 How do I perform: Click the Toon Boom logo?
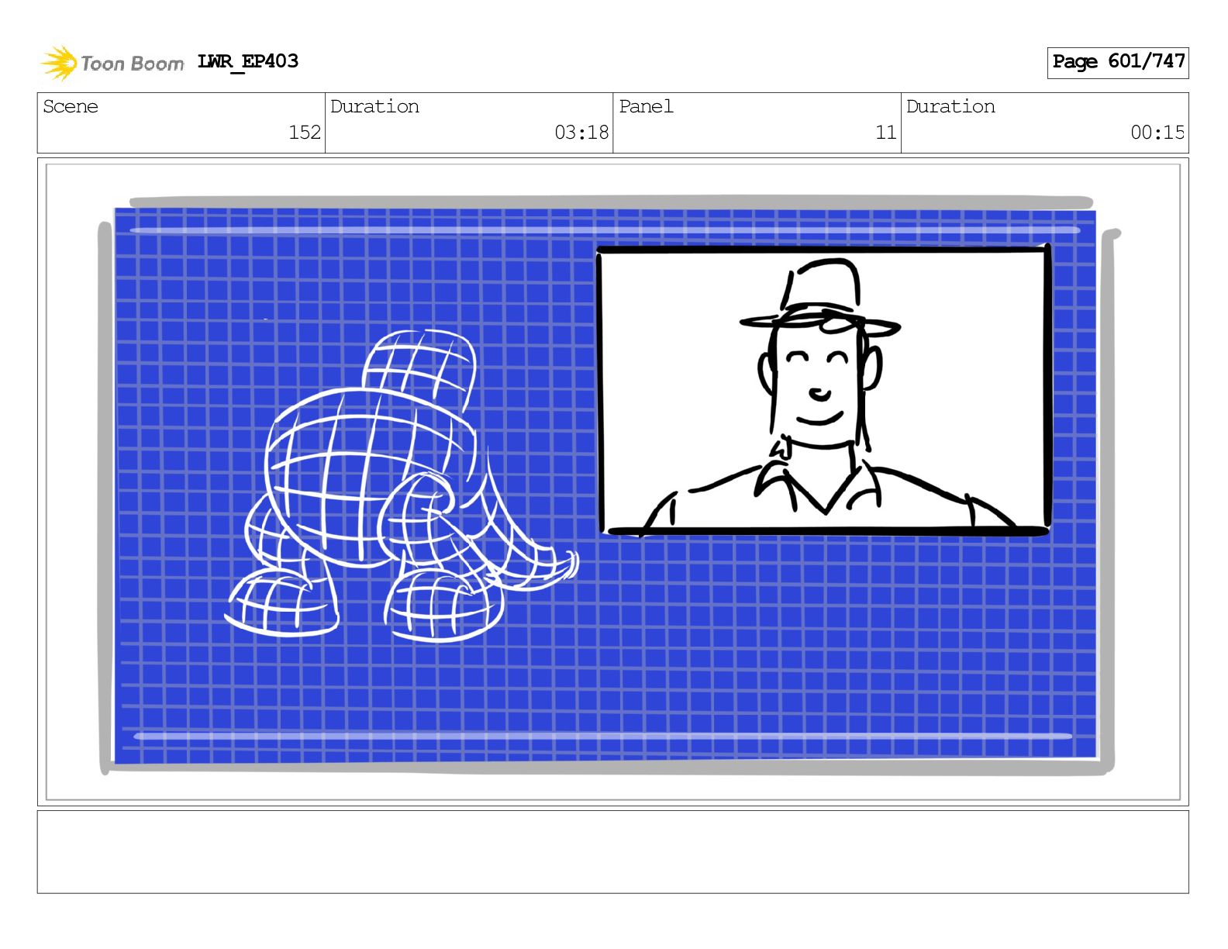click(x=112, y=63)
